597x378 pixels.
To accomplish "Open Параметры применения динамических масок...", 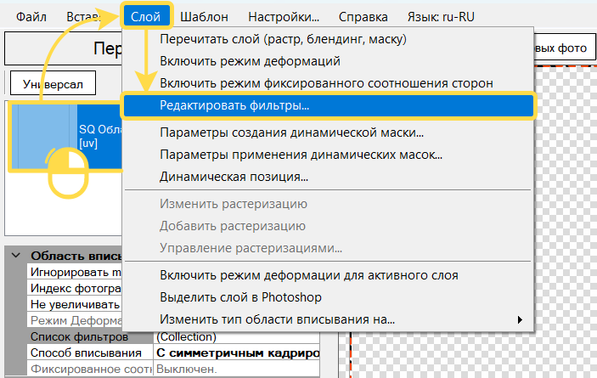I will pyautogui.click(x=301, y=155).
